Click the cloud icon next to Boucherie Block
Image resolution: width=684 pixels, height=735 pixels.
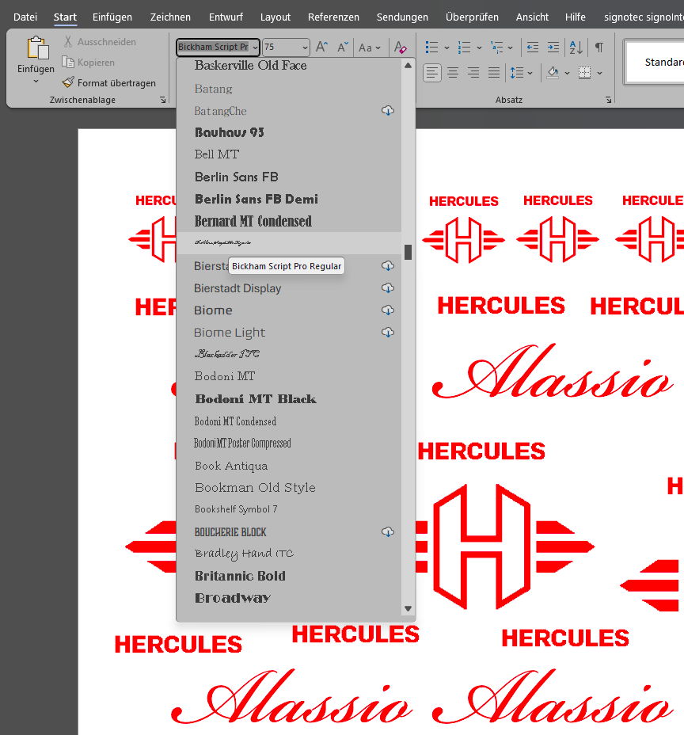coord(388,531)
